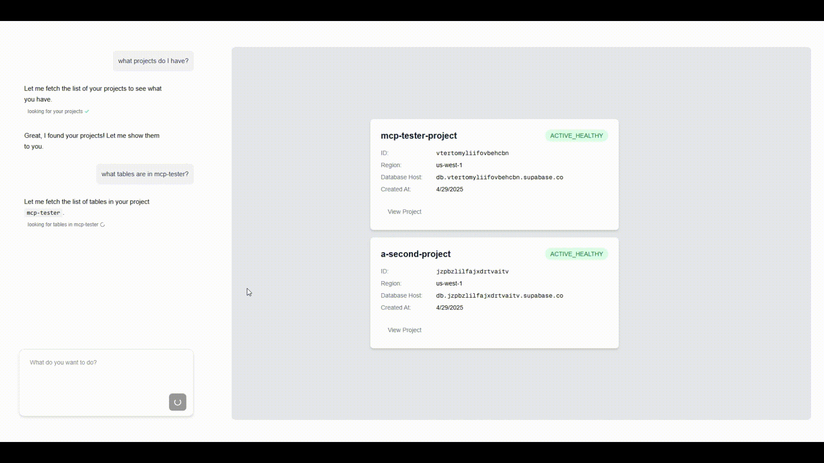The height and width of the screenshot is (463, 824).
Task: Open View Project for a-second-project
Action: coord(404,330)
